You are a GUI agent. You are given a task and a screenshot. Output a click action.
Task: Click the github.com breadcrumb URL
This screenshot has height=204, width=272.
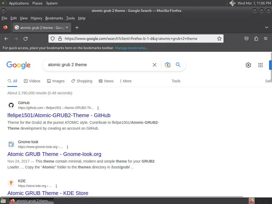click(56, 108)
